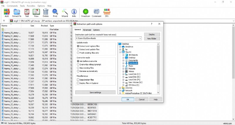Open the Tools menu
235x125 pixels.
22,6
